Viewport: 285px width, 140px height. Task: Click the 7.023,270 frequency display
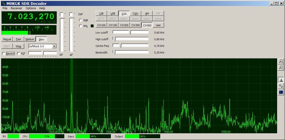(29, 17)
